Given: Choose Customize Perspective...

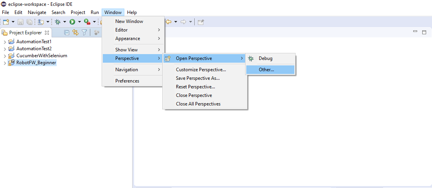Looking at the screenshot, I should tap(205, 70).
